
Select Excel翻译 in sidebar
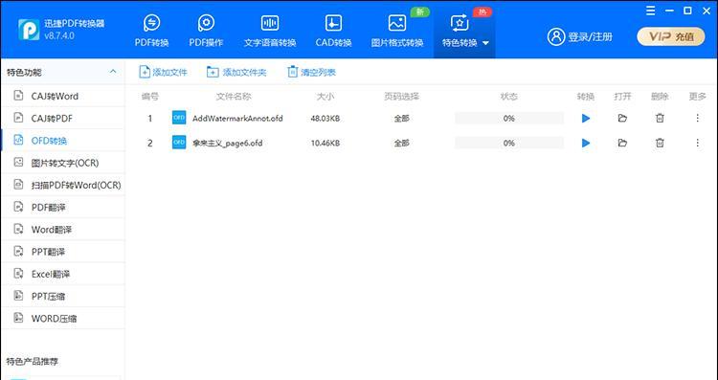63,274
